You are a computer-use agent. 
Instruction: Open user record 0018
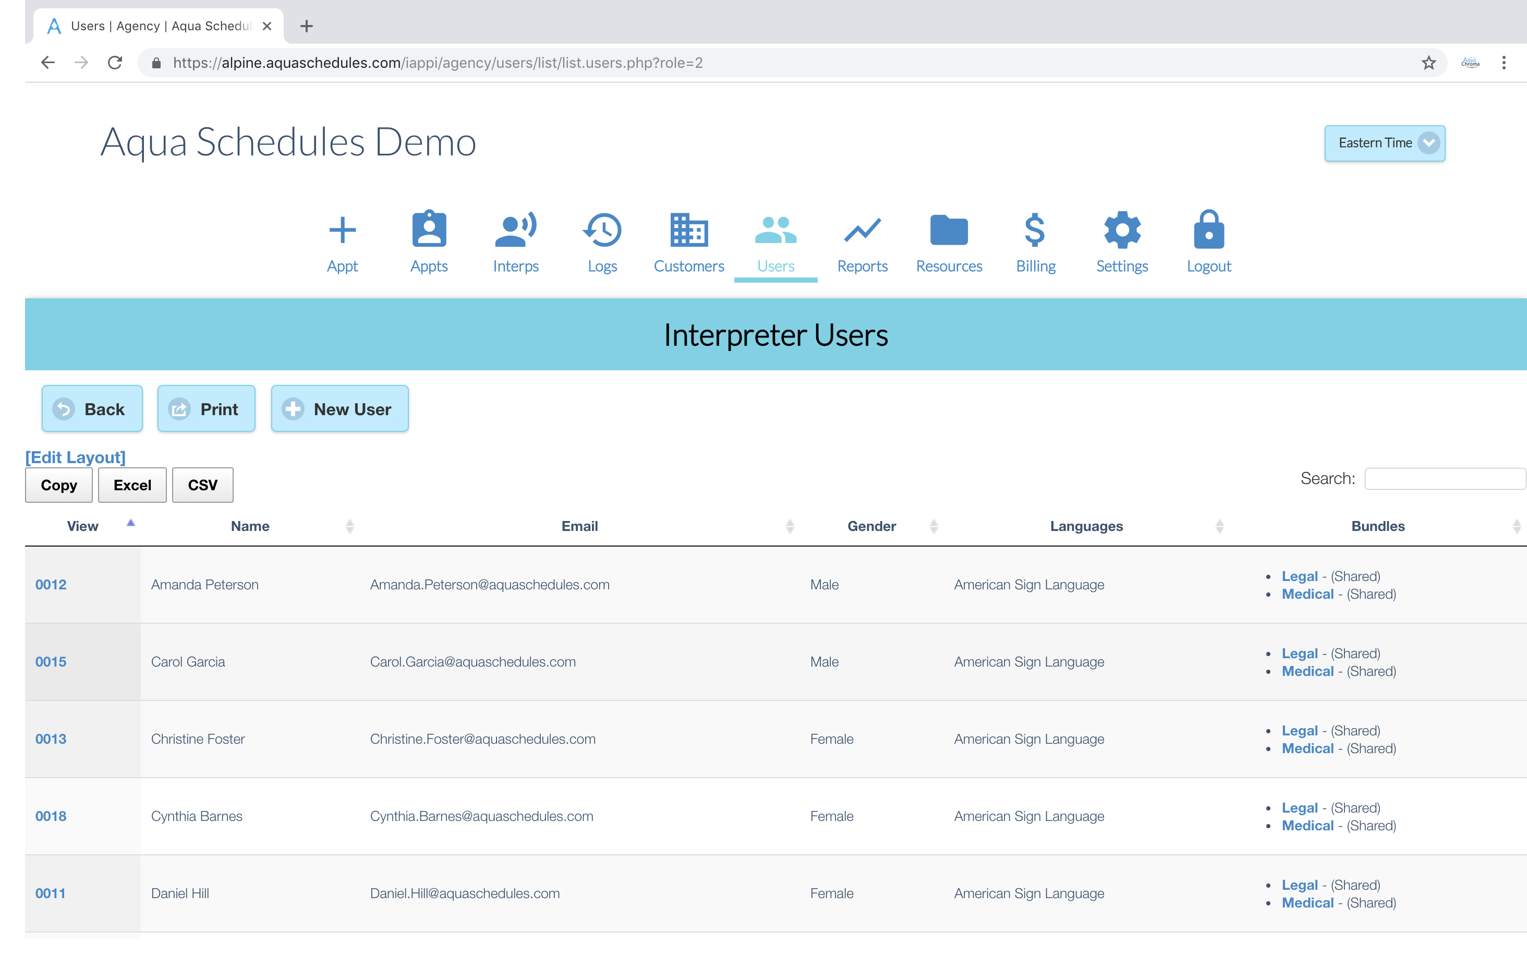[51, 816]
